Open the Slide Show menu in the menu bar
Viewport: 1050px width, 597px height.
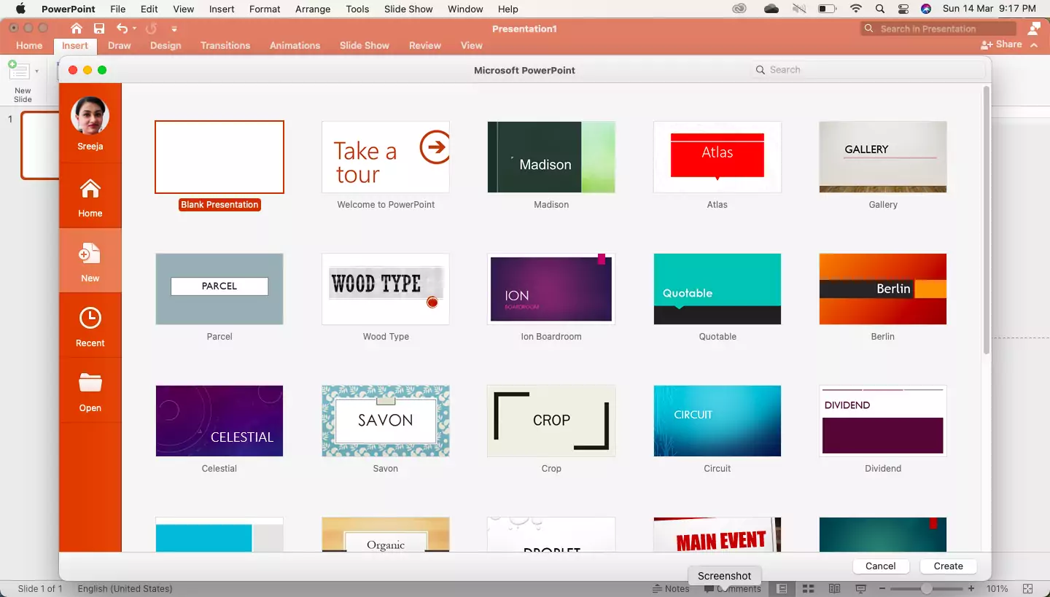point(408,9)
